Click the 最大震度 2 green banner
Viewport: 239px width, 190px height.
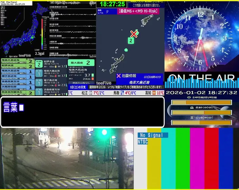coord(81,63)
